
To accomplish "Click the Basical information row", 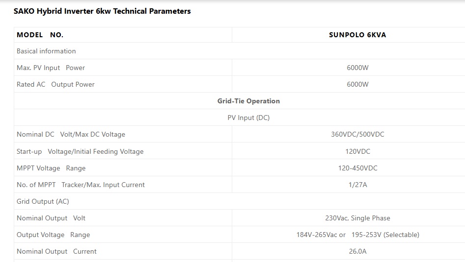I will (x=46, y=51).
